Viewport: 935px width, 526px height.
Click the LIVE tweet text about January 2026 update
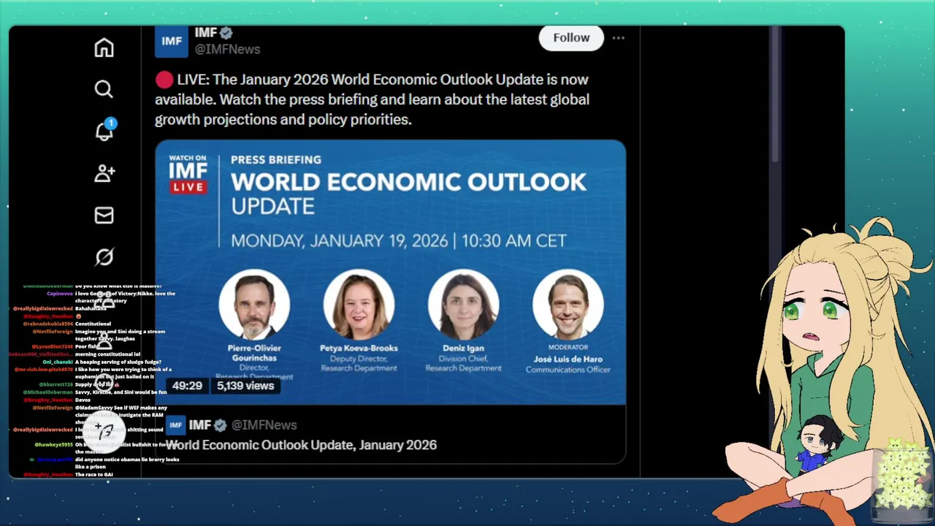pyautogui.click(x=372, y=99)
